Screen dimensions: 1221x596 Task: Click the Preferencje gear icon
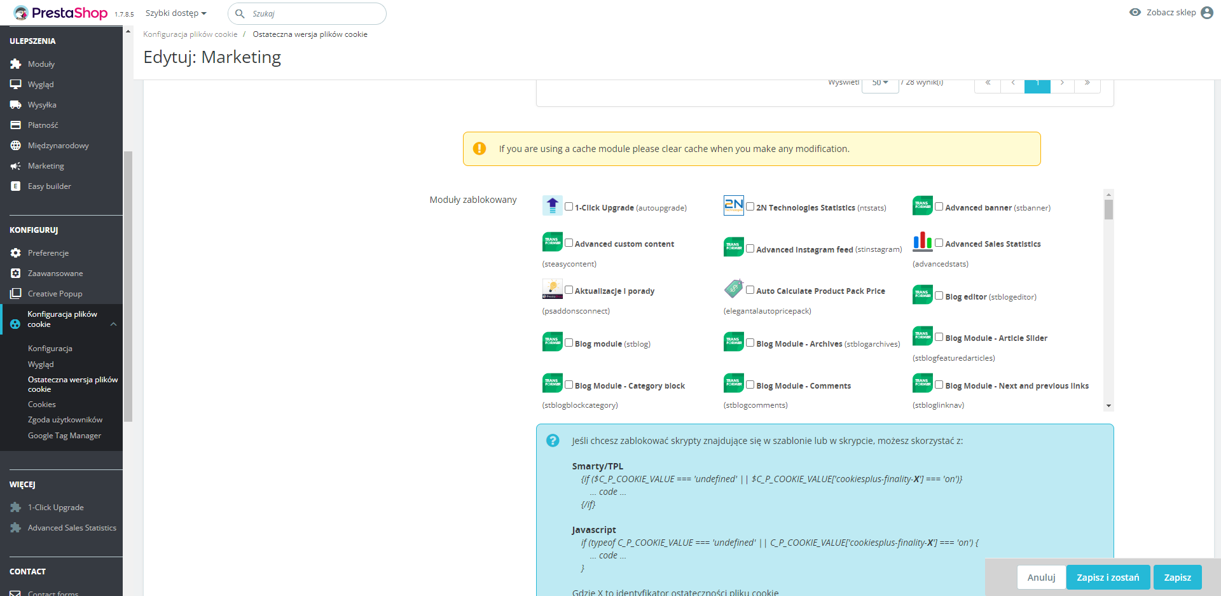point(16,253)
